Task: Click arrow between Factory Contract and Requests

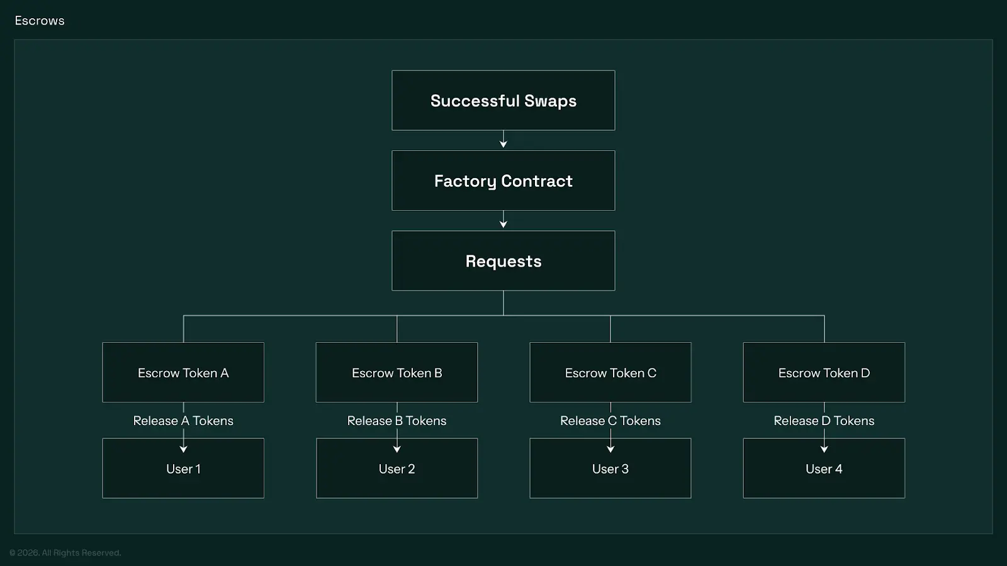Action: tap(503, 221)
